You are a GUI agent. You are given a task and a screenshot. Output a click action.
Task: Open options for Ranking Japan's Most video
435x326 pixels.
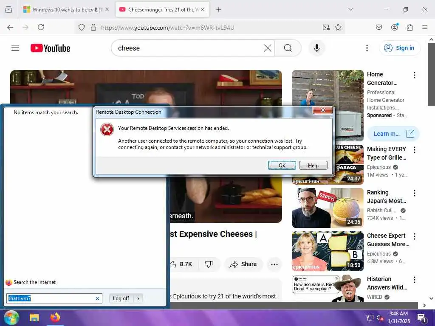415,193
